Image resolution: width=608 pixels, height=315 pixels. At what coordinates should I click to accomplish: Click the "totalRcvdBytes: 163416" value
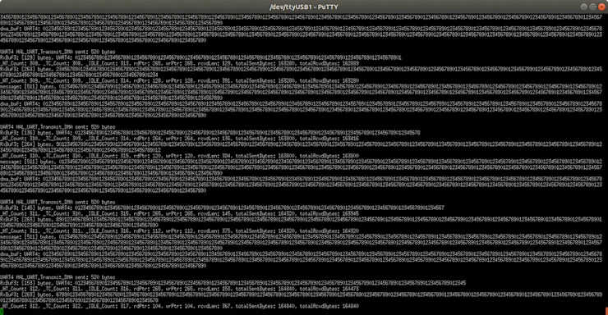(x=329, y=139)
